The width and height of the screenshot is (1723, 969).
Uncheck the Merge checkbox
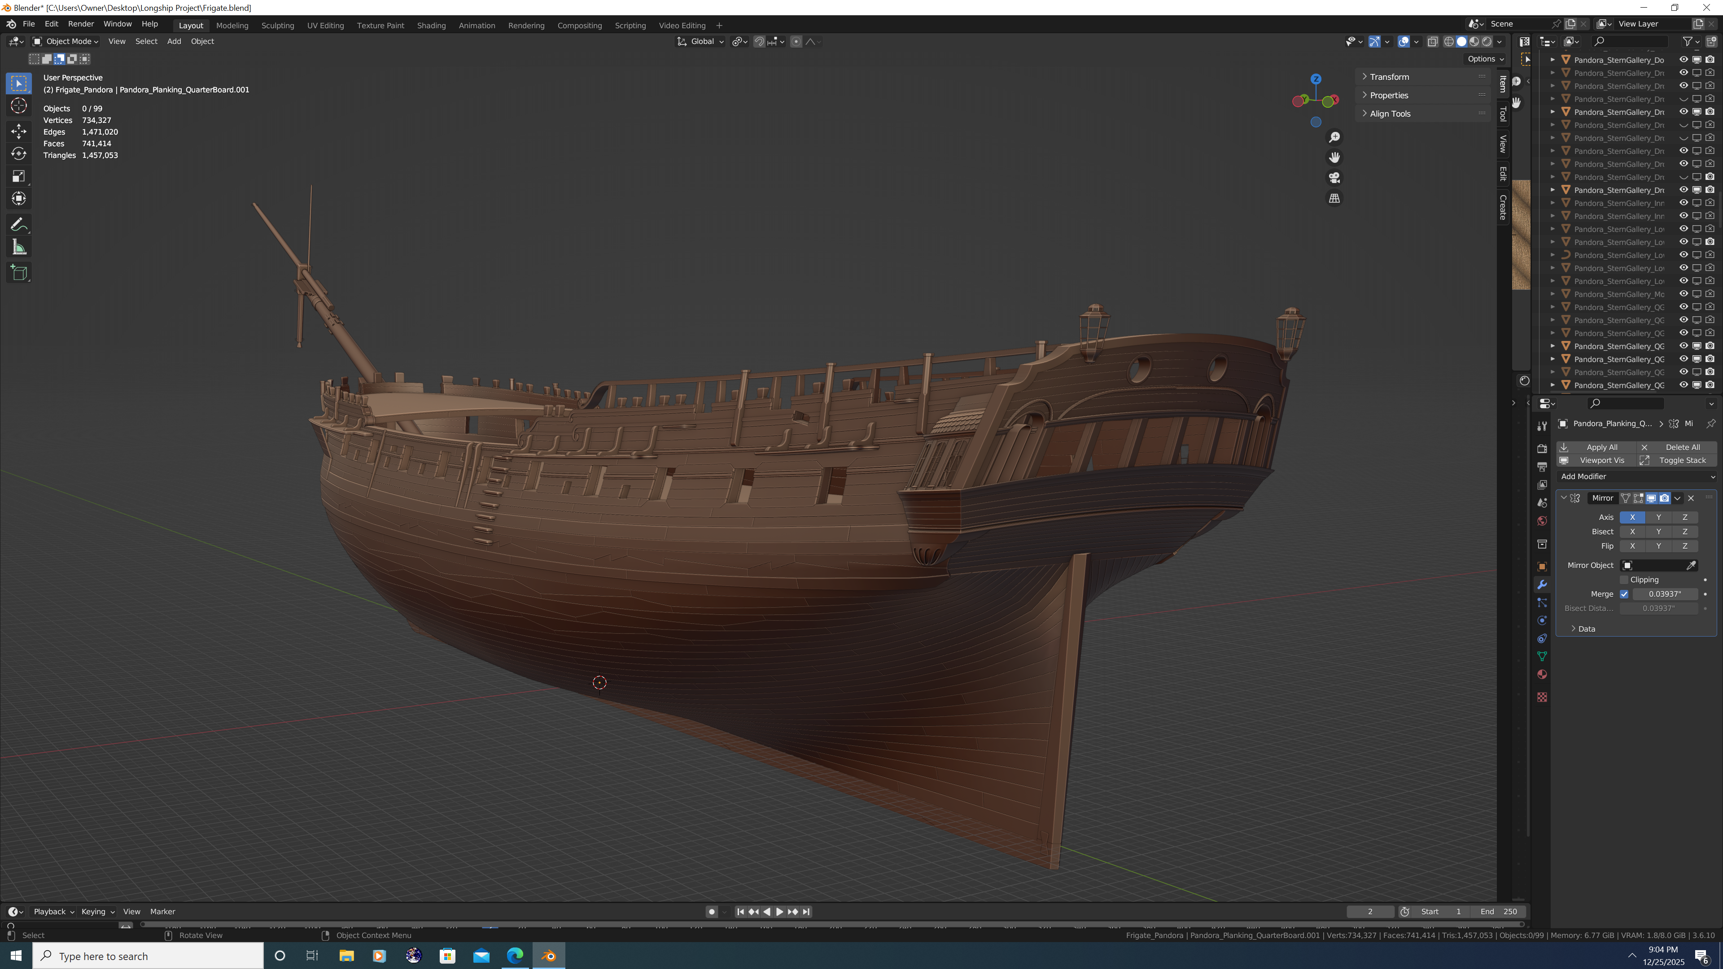coord(1624,594)
